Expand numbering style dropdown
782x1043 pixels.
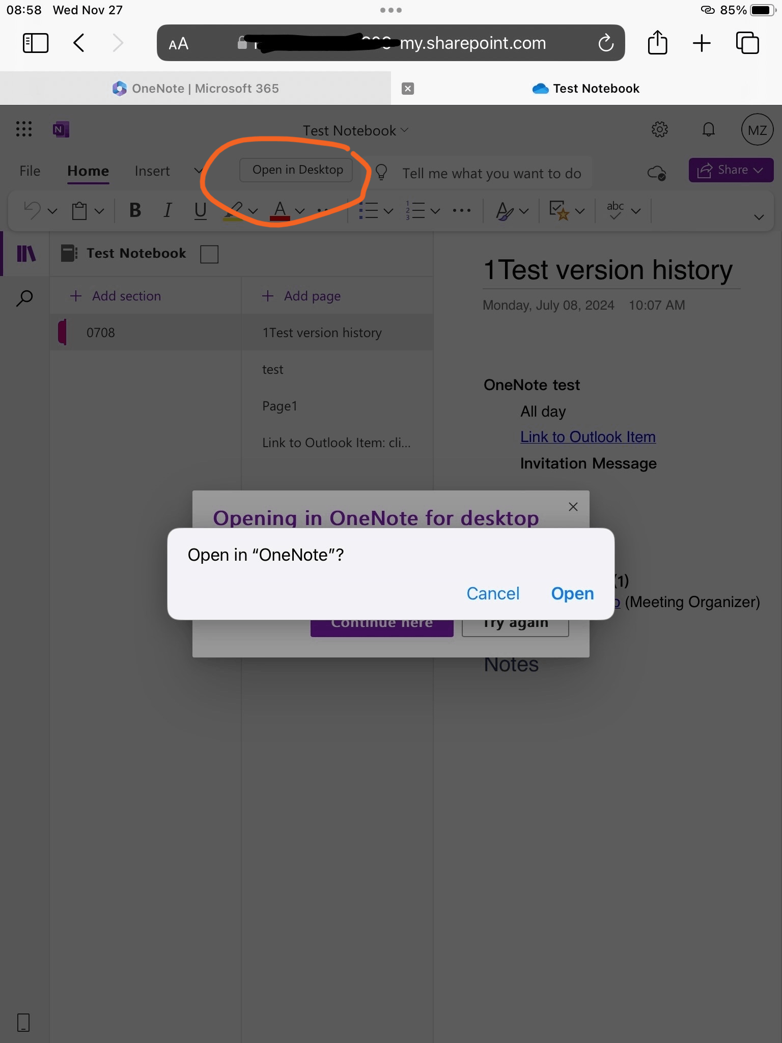[435, 211]
